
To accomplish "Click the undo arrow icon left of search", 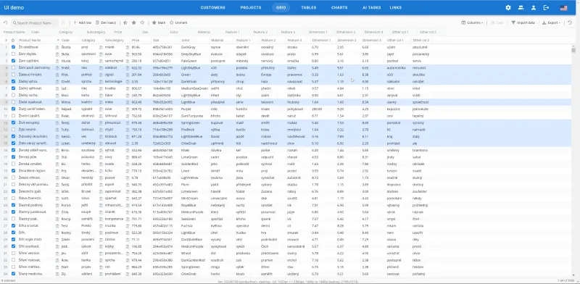I will 6,22.
